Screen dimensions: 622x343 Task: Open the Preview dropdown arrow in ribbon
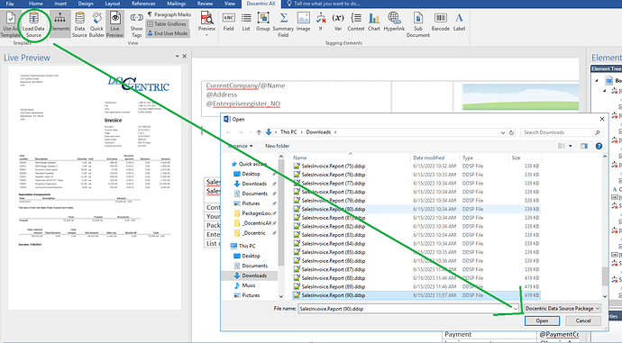click(206, 35)
